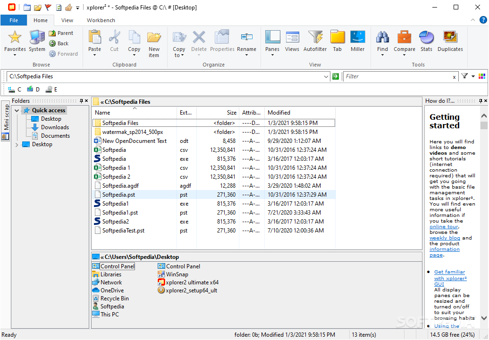The image size is (489, 340).
Task: Select drive D in drive bar
Action: (33, 90)
